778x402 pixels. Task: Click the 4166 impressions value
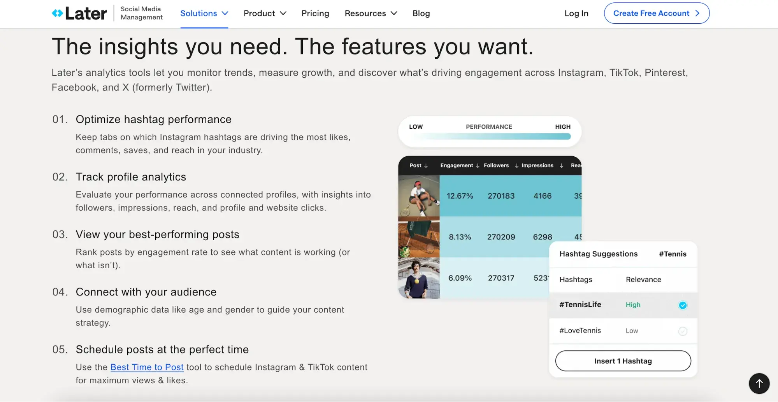tap(543, 196)
